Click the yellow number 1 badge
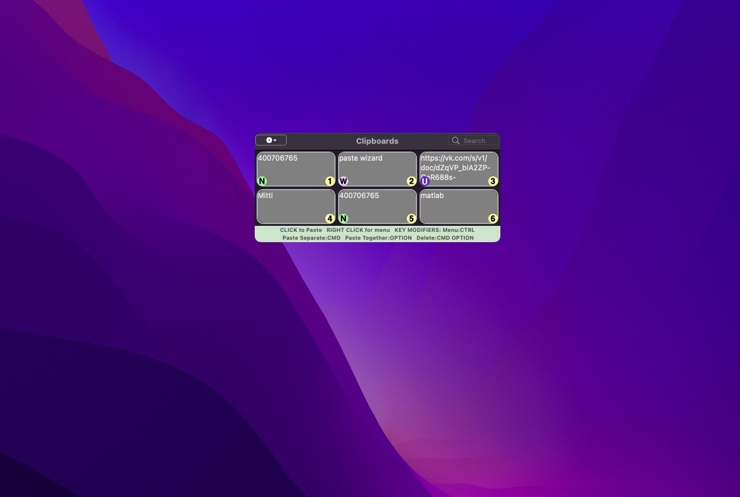Screen dimensions: 740x497 tap(330, 181)
